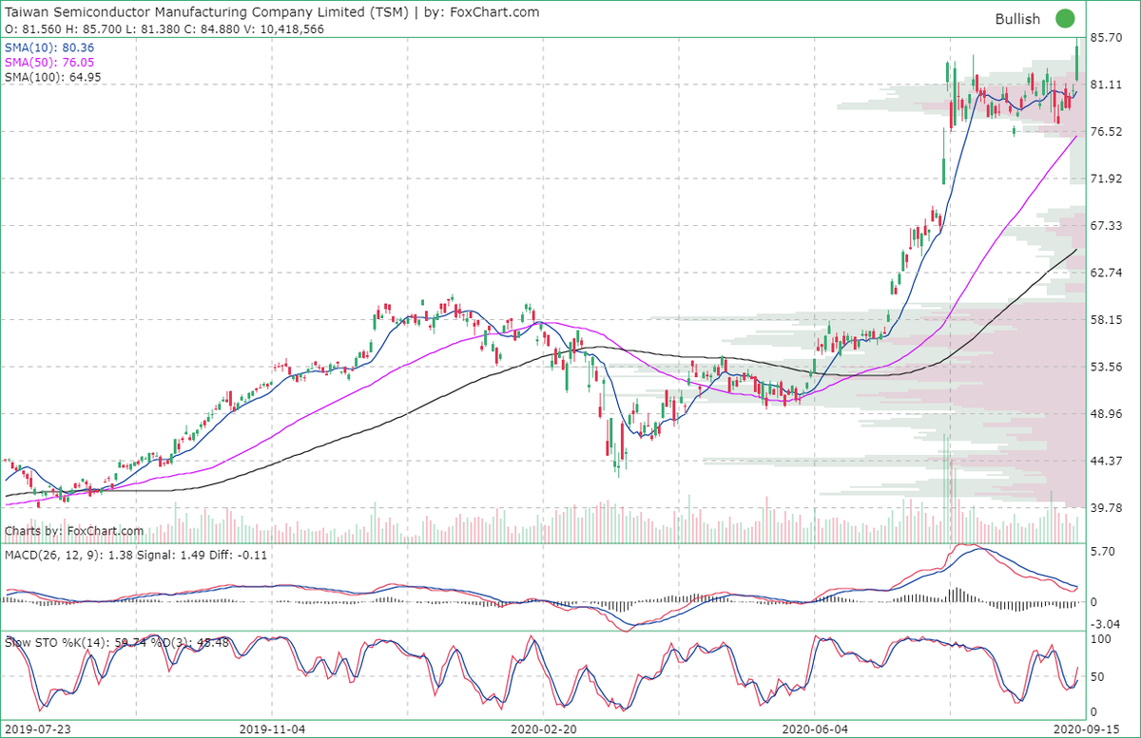Click the OHLC volume data line

coord(164,28)
